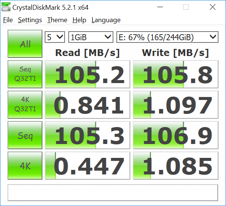Click the 1.085 4K write result
Viewport: 226px width, 206px height.
(175, 166)
